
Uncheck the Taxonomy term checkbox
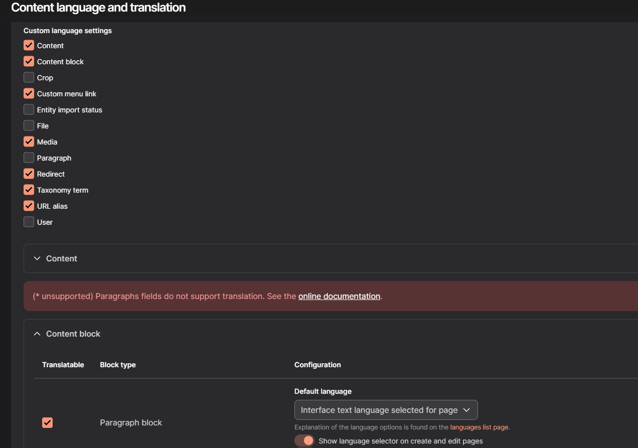pos(29,190)
